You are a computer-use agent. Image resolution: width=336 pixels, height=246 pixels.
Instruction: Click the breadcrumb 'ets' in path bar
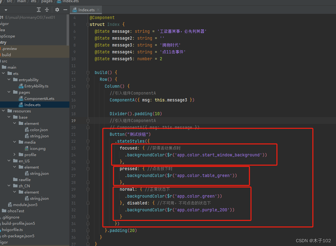tap(34, 1)
